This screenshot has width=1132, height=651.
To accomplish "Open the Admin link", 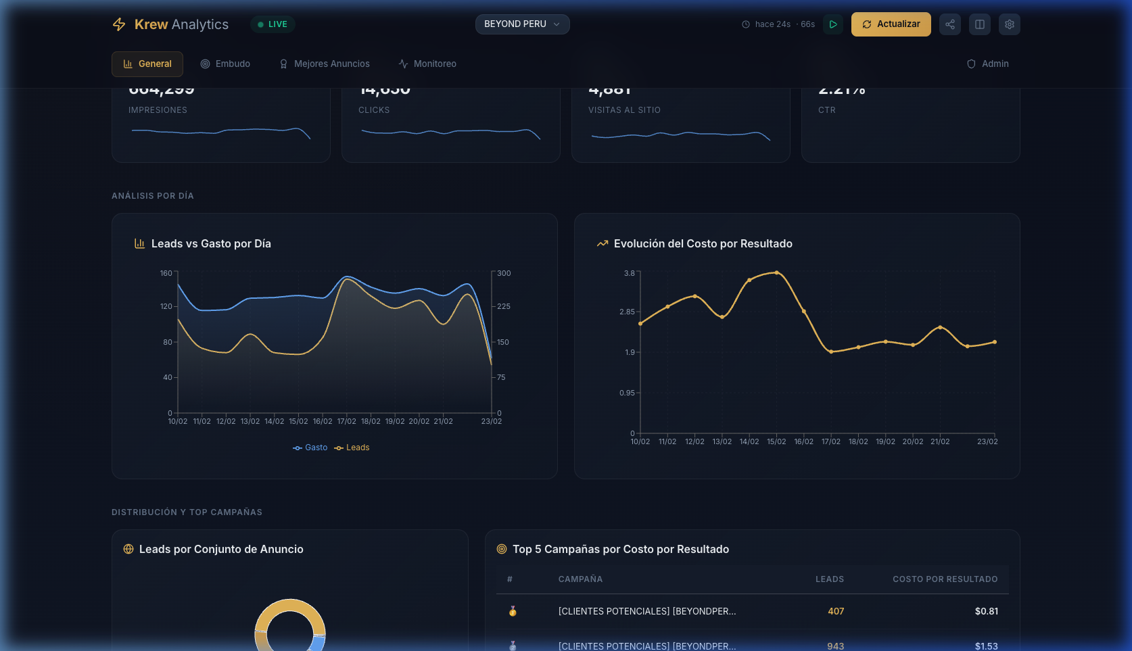I will (987, 64).
